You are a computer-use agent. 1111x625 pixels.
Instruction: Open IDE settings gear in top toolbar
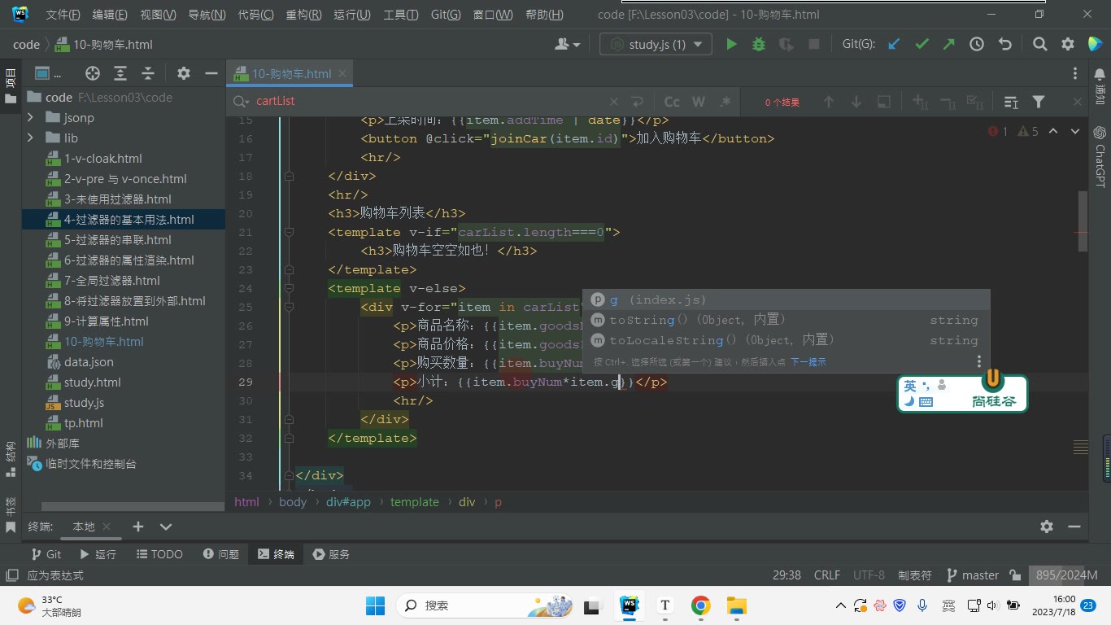(1068, 45)
